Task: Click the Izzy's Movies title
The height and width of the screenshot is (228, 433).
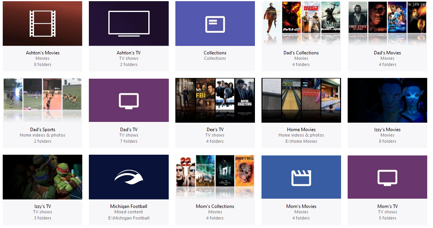Action: 387,130
